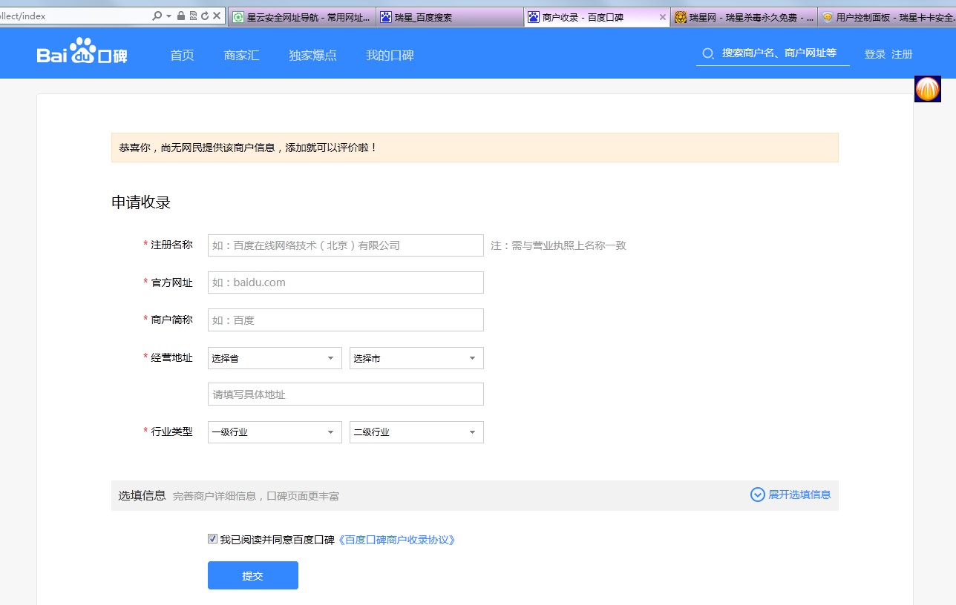Click the 注册名称 input field
The height and width of the screenshot is (605, 956).
345,245
